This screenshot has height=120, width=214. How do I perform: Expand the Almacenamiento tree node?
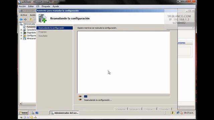click(21, 39)
